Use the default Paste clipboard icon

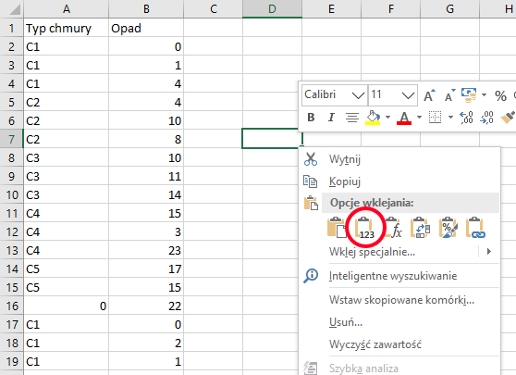(x=337, y=228)
